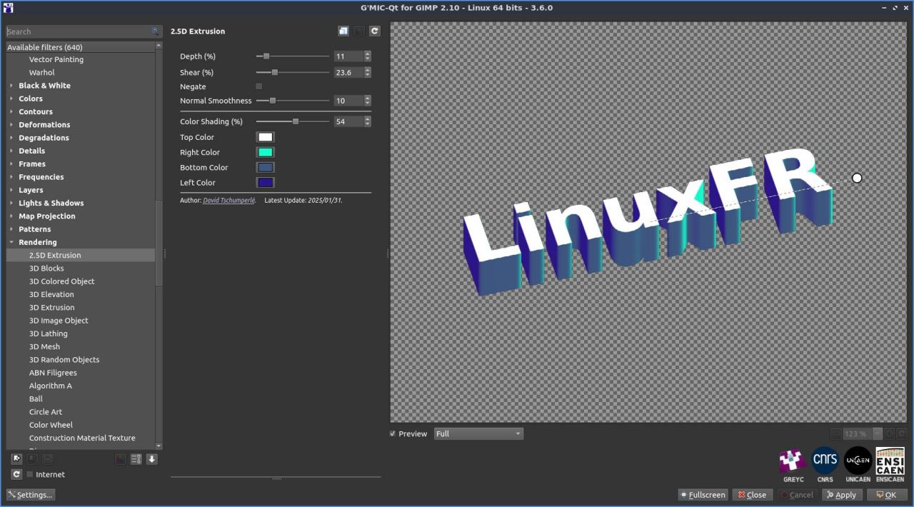Click the Shear (%) slider
Viewport: 914px width, 507px height.
click(x=293, y=72)
